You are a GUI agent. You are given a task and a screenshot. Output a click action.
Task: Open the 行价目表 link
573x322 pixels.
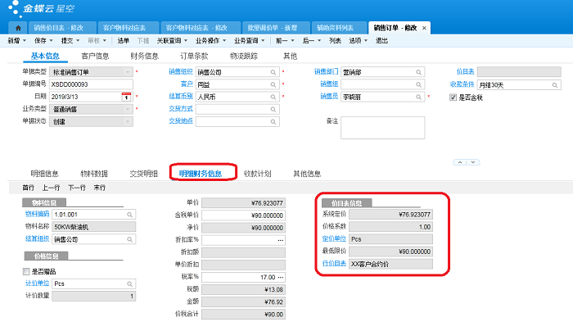pos(334,264)
